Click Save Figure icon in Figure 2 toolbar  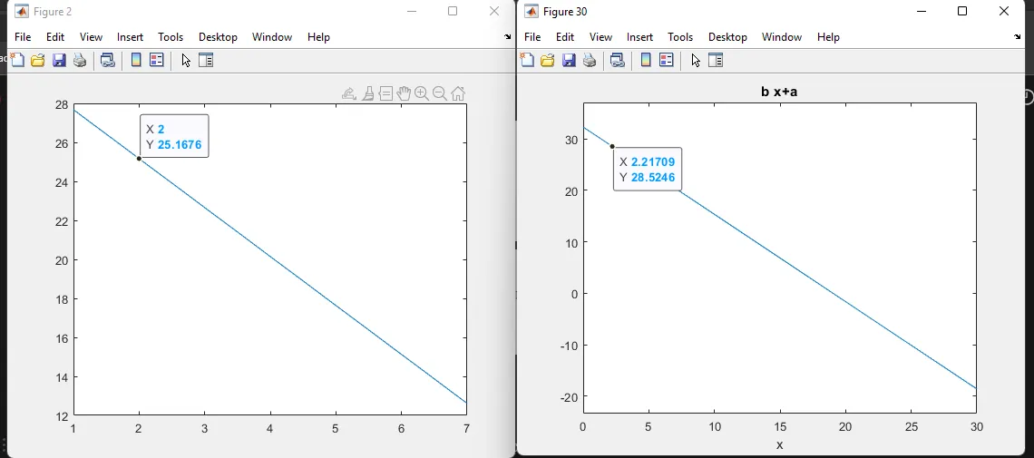(x=59, y=61)
